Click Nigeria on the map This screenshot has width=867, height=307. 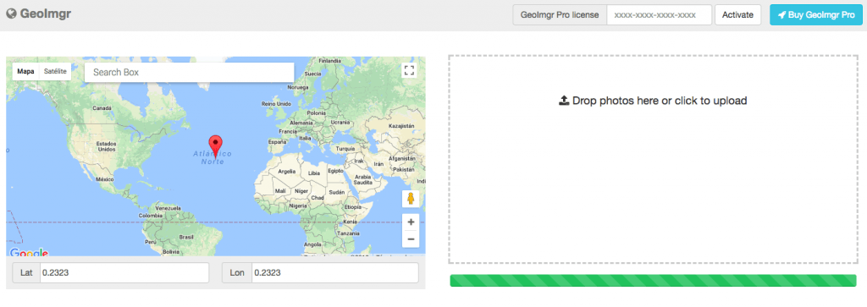point(297,206)
